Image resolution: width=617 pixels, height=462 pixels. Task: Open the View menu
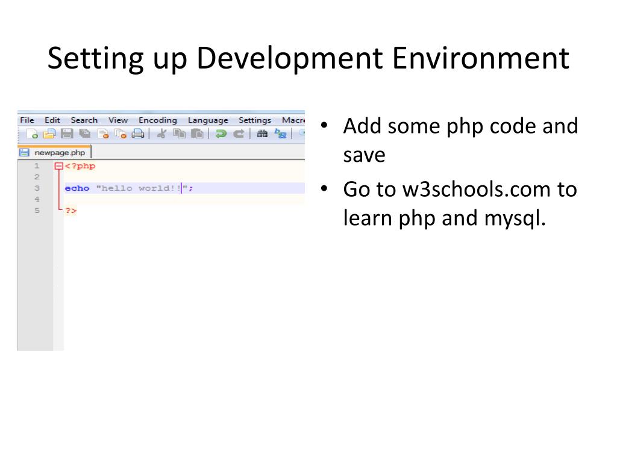point(118,120)
